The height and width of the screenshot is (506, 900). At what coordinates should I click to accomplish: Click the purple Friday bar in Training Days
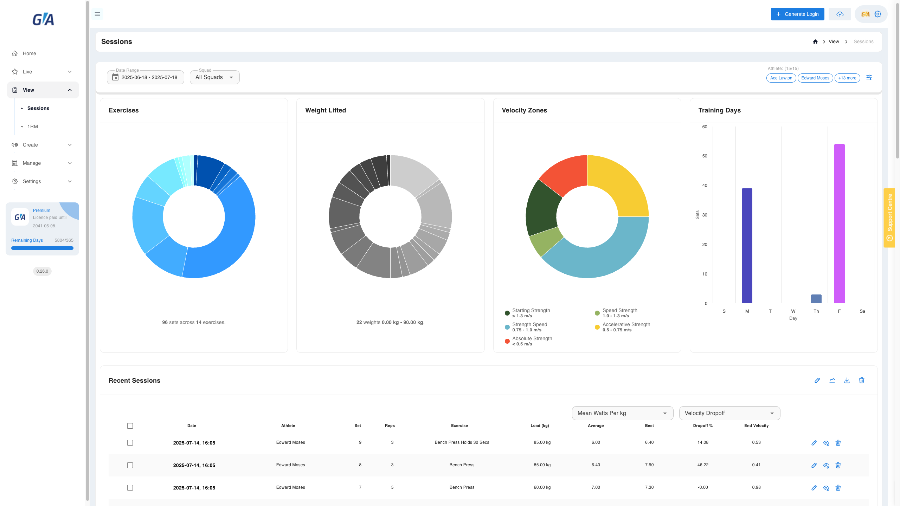840,223
